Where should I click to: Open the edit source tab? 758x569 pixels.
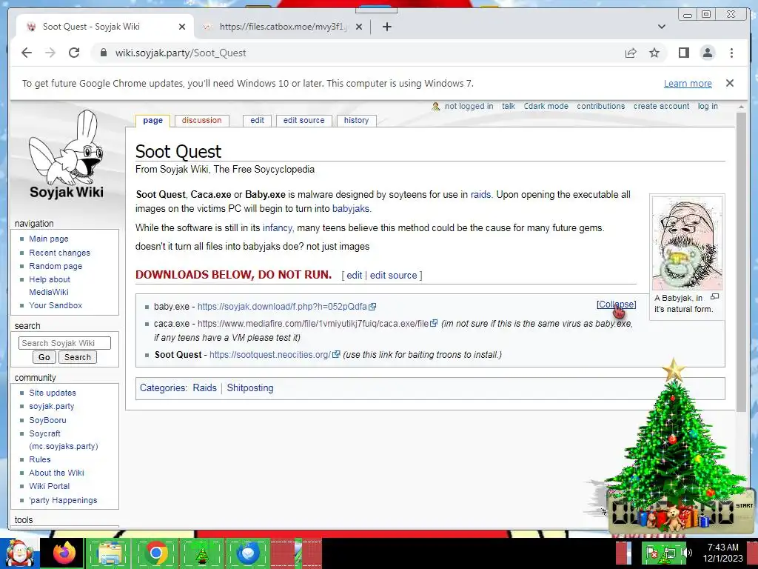pos(303,121)
